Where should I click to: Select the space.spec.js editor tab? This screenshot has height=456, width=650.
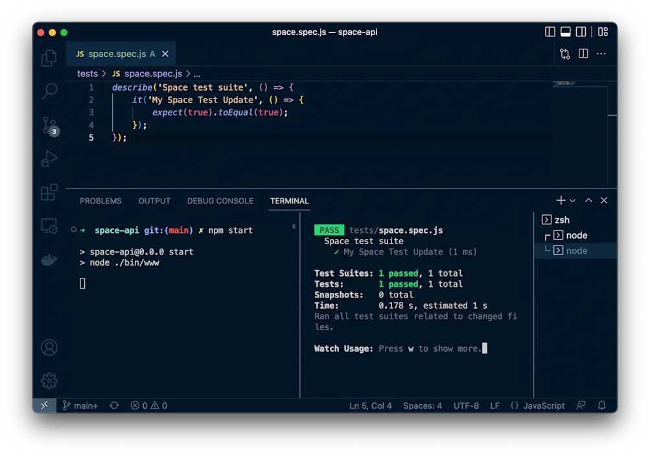(x=121, y=54)
